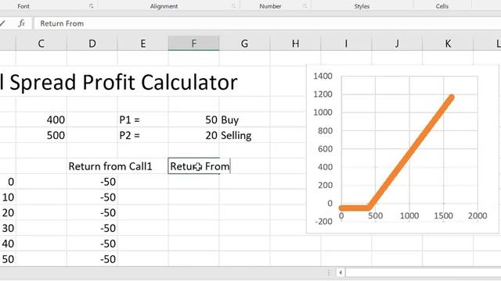Click the Styles group label

pyautogui.click(x=362, y=6)
